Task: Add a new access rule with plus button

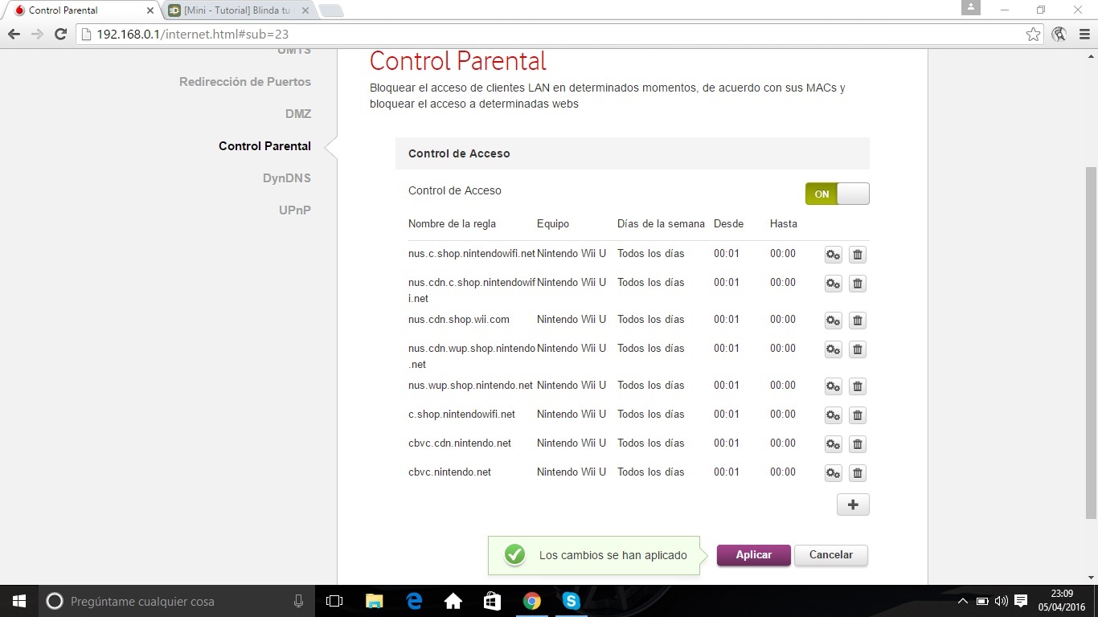Action: pyautogui.click(x=853, y=505)
